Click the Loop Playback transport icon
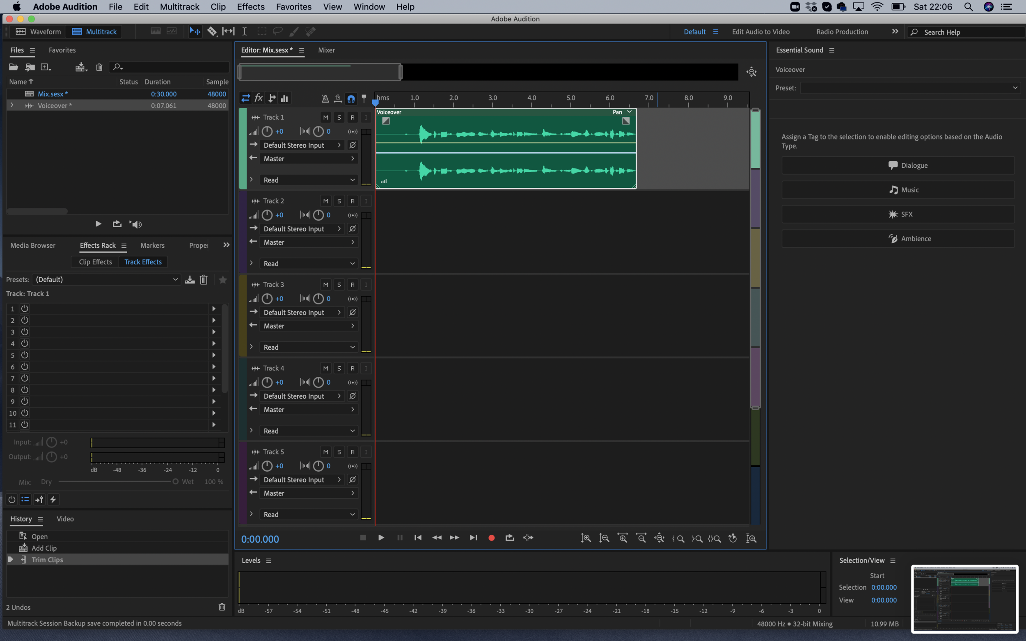1026x641 pixels. [x=510, y=538]
